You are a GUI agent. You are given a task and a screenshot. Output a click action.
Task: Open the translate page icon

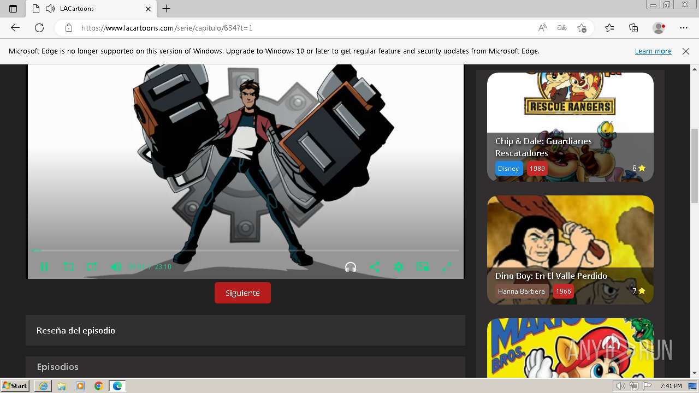click(562, 28)
